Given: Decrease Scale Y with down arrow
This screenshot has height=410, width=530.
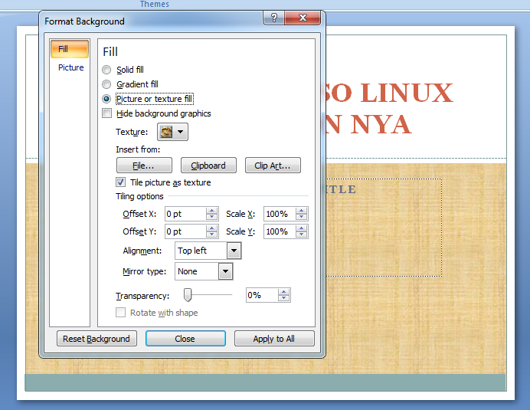Looking at the screenshot, I should pos(301,235).
